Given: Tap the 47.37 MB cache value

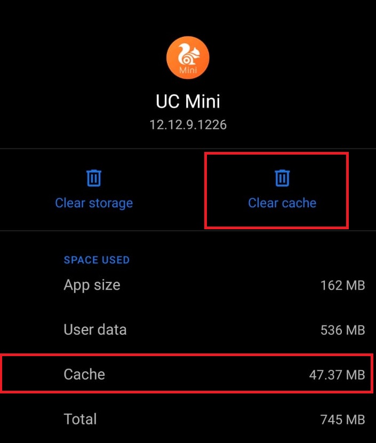Looking at the screenshot, I should pyautogui.click(x=337, y=375).
